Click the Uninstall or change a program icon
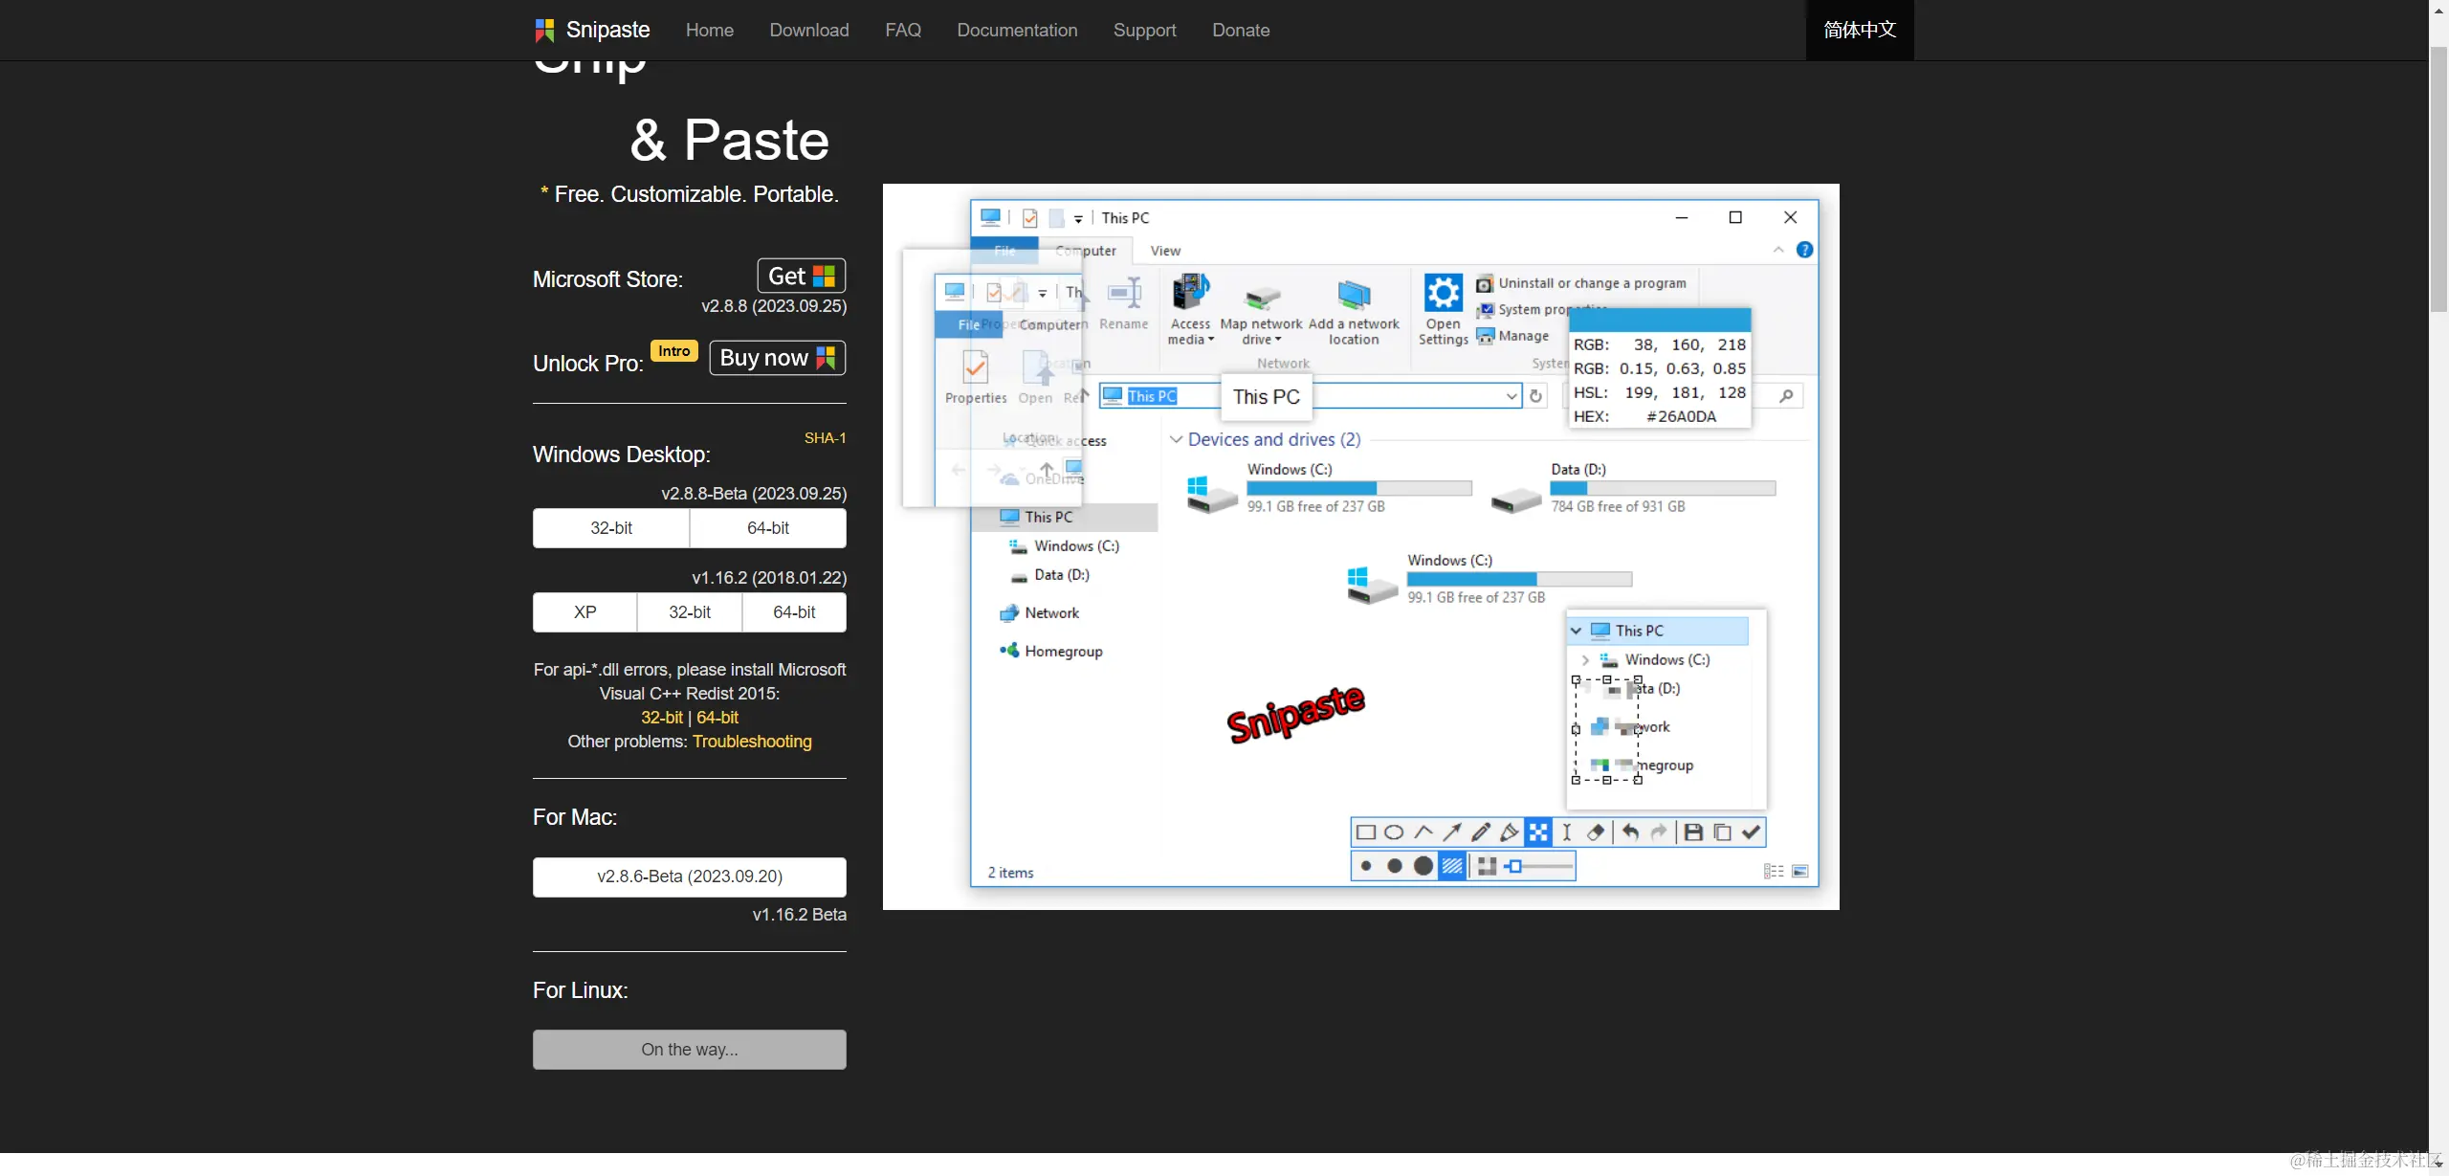The width and height of the screenshot is (2449, 1176). (x=1484, y=283)
